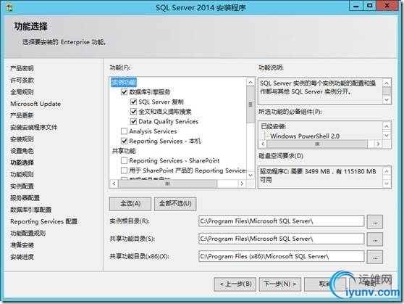The height and width of the screenshot is (304, 404).
Task: Select 安装规则 step in sidebar
Action: pyautogui.click(x=22, y=139)
